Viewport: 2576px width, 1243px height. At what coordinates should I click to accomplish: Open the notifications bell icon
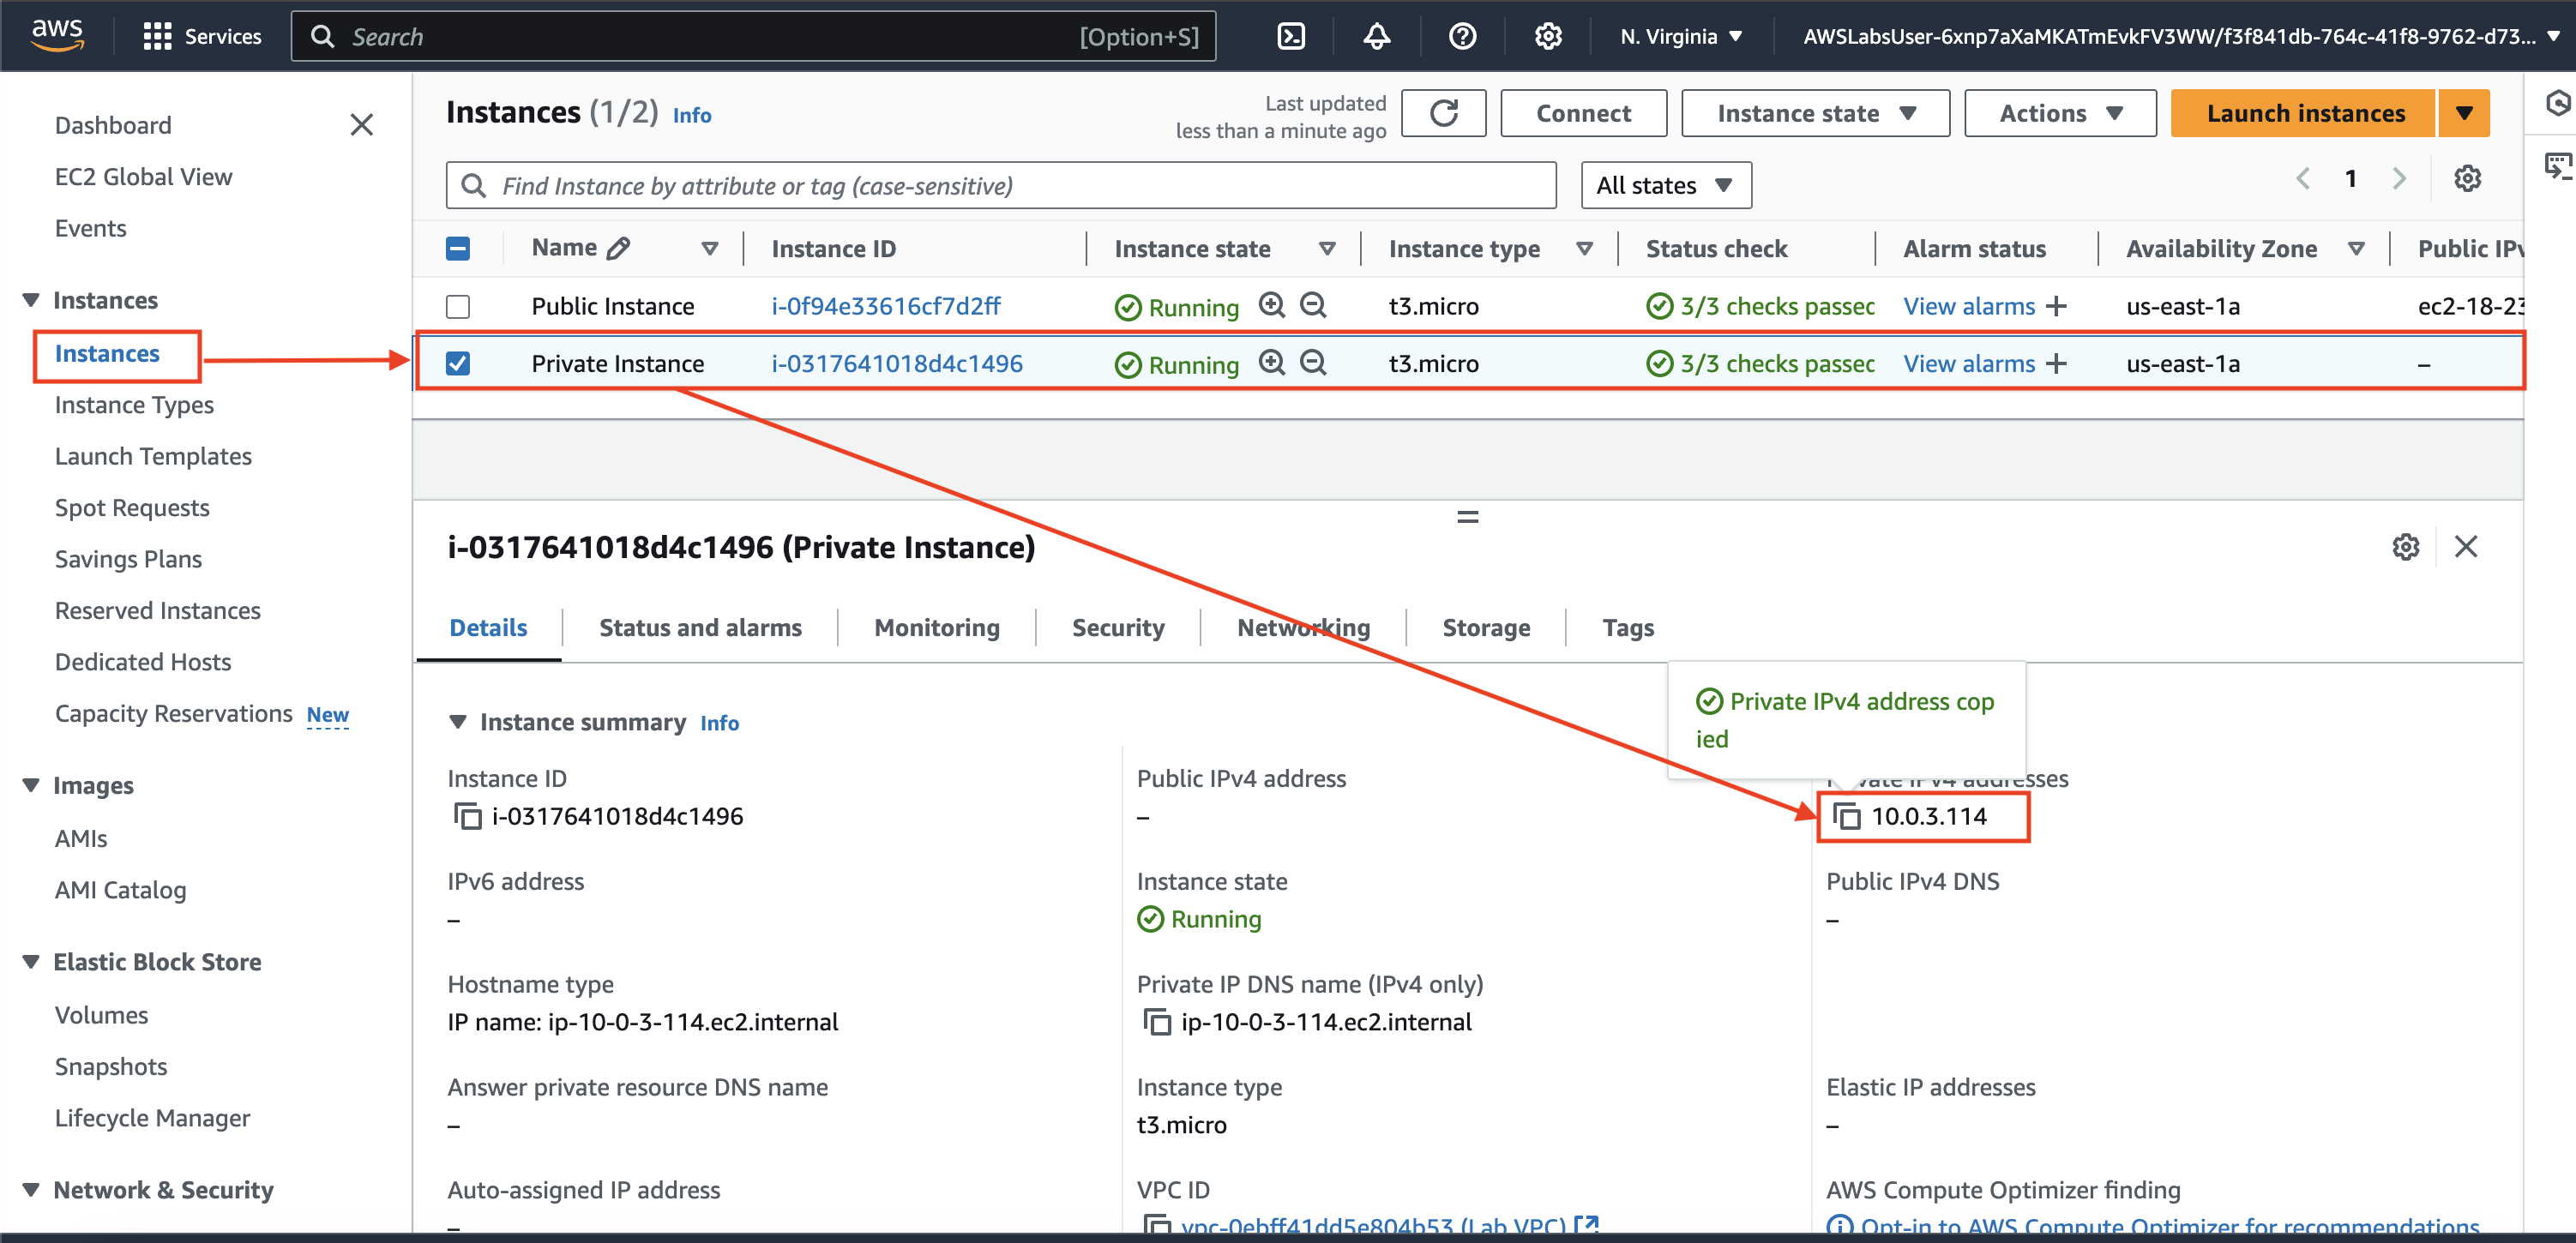coord(1376,37)
